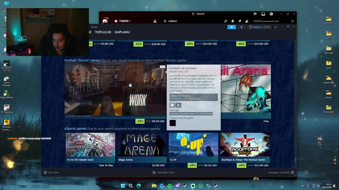This screenshot has width=339, height=190.
Task: Enter Steam Big Picture mode icon
Action: point(275,27)
